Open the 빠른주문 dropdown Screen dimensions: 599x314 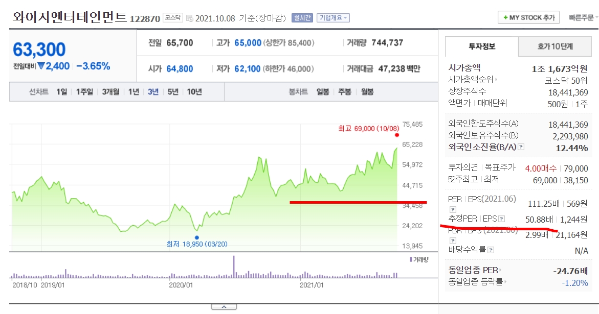[x=583, y=17]
